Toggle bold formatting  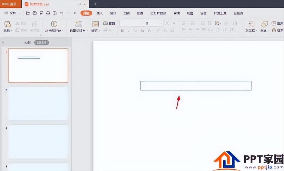pos(122,30)
